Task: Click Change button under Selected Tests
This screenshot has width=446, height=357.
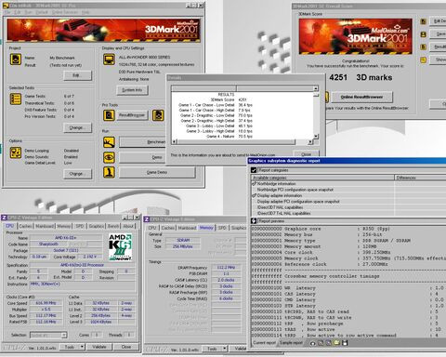Action: tap(78, 127)
